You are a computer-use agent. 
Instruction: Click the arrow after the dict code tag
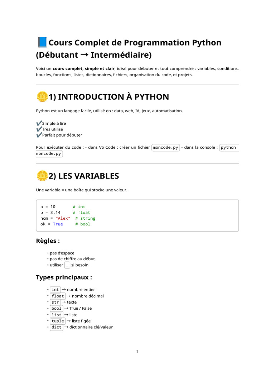click(66, 327)
